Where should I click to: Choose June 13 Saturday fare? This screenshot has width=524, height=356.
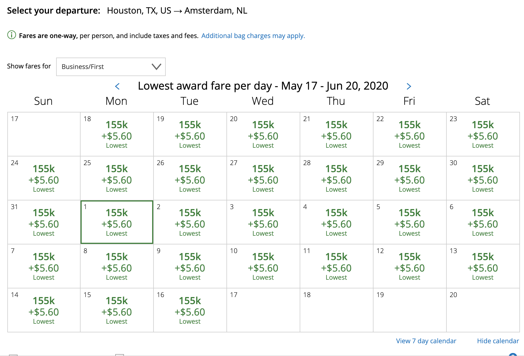[483, 267]
